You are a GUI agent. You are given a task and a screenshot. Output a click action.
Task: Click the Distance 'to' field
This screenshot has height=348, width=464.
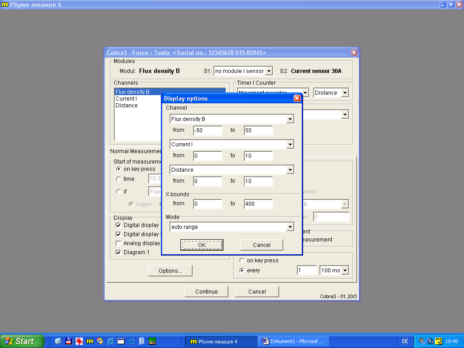tap(258, 181)
